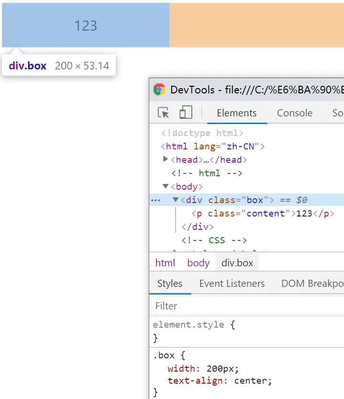Edit the width property name
The height and width of the screenshot is (399, 344).
pos(181,369)
